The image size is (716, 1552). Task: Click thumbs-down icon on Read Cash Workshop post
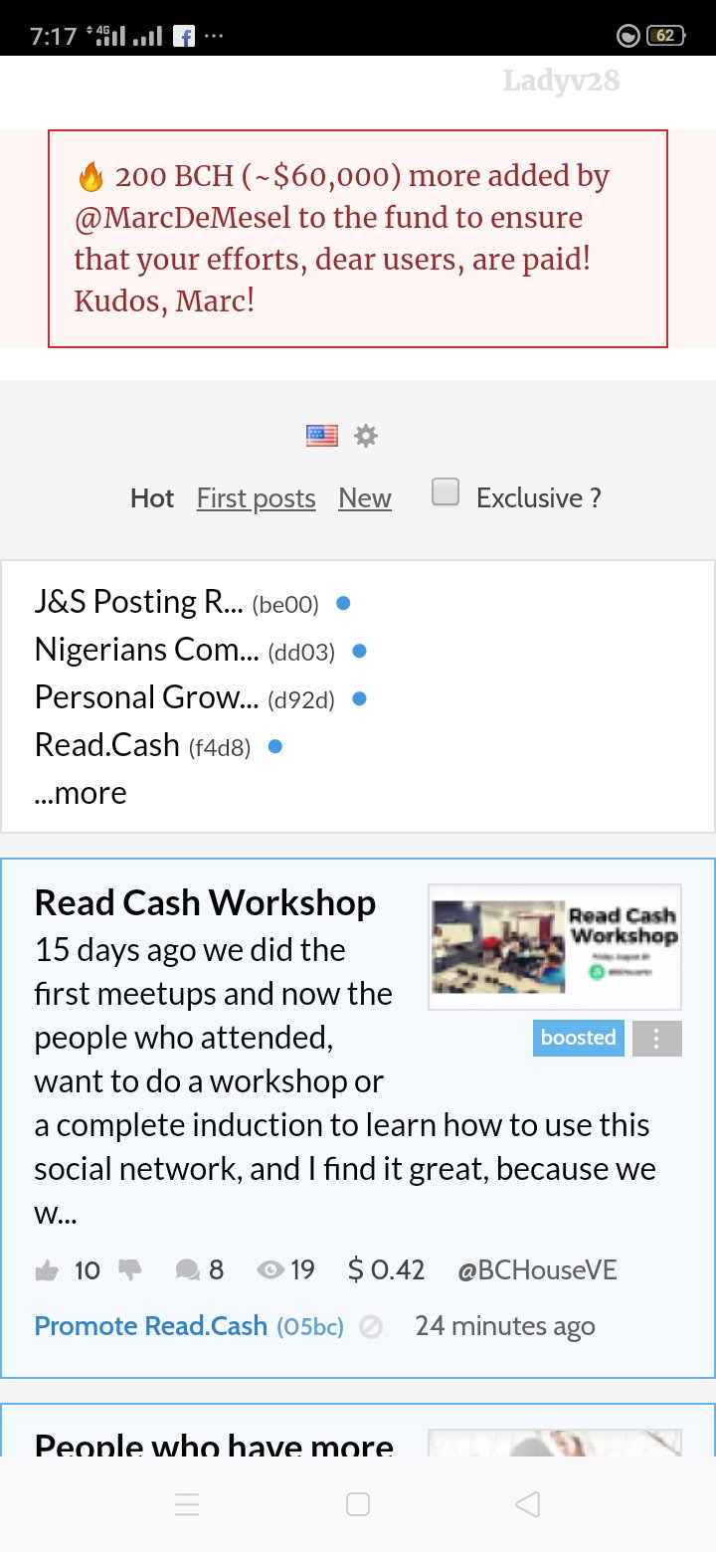click(x=130, y=1270)
